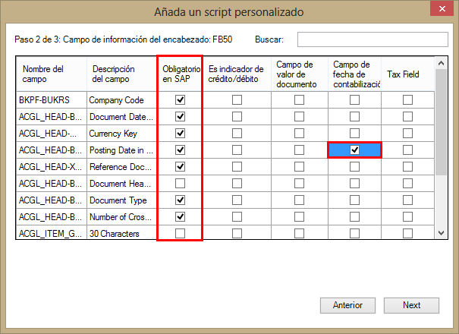Close the custom script dialog

(442, 9)
